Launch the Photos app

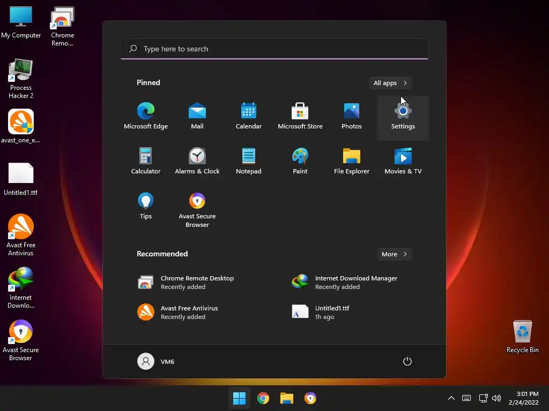pos(352,117)
